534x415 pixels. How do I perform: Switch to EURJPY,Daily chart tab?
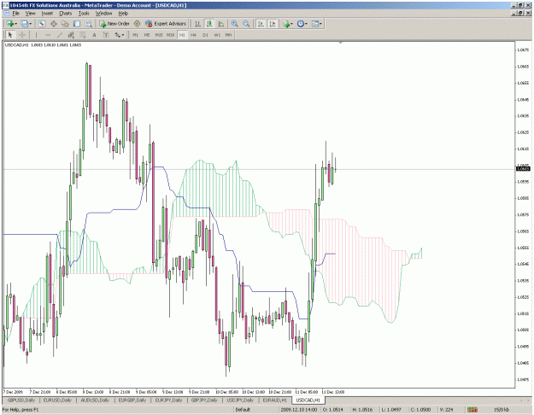(x=169, y=400)
